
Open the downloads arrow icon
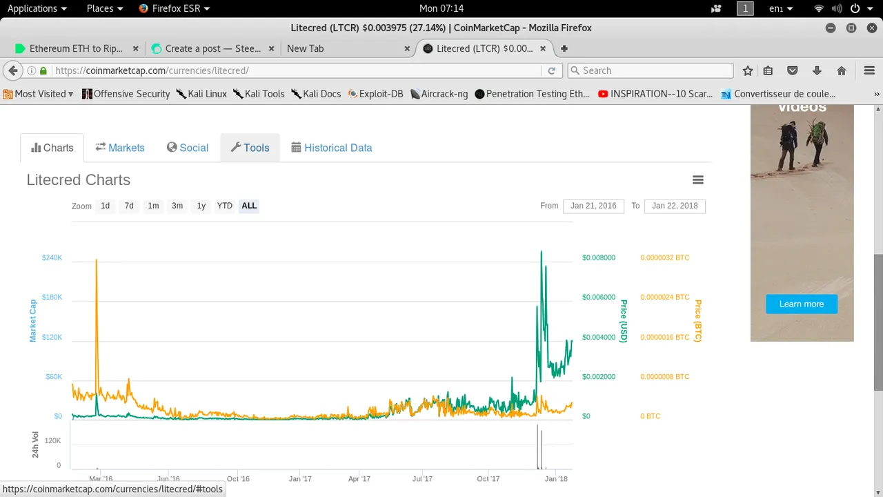(817, 70)
